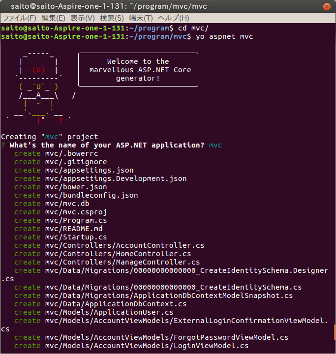
Task: Click mvc/bower.json file path
Action: click(76, 187)
